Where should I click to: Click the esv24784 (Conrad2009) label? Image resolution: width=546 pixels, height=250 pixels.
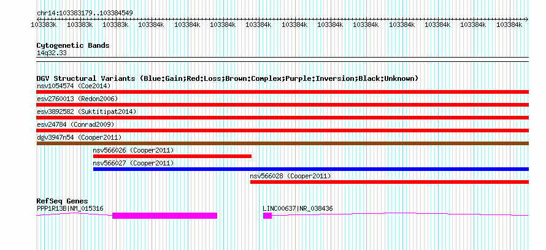(x=75, y=124)
